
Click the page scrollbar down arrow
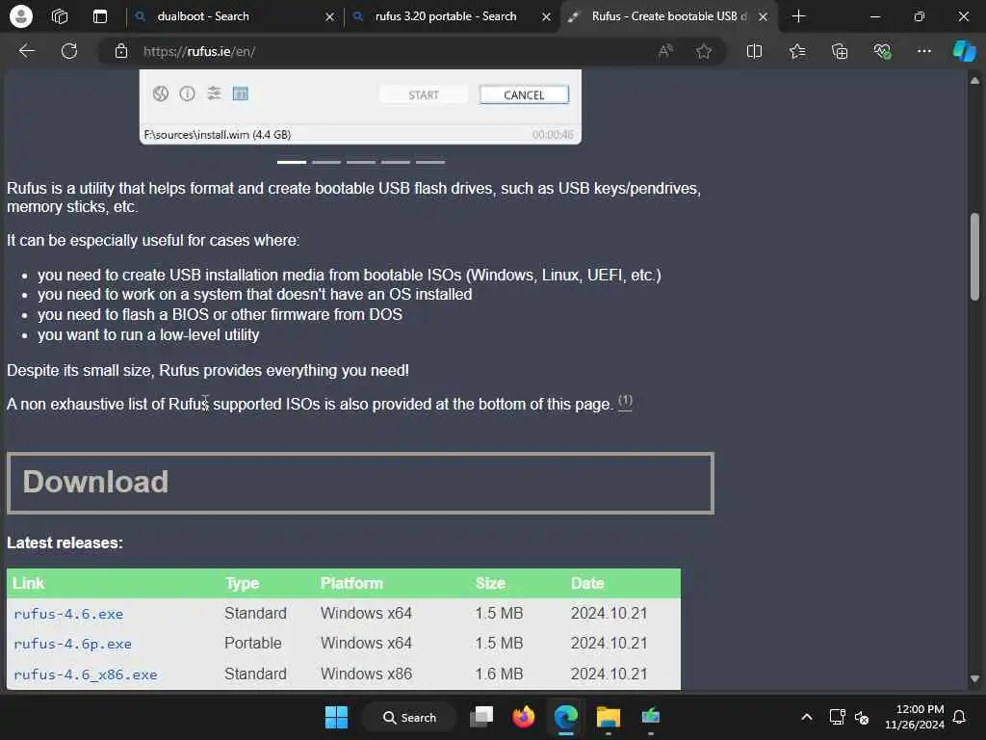pyautogui.click(x=974, y=678)
